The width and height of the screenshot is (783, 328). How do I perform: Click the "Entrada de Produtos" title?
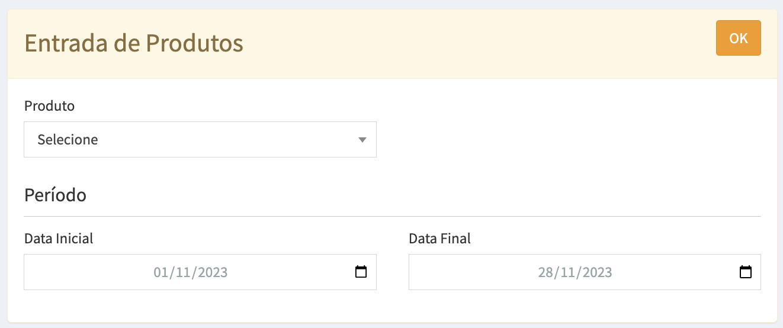[134, 44]
